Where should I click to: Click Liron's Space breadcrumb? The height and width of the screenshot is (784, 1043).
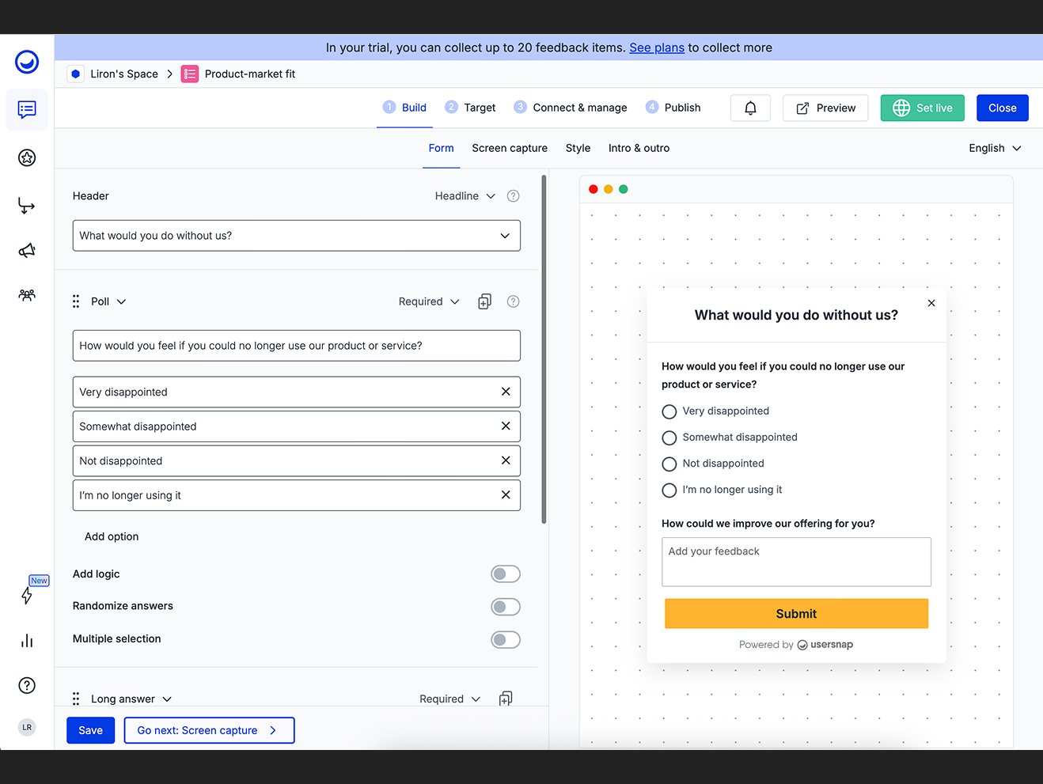click(x=124, y=74)
